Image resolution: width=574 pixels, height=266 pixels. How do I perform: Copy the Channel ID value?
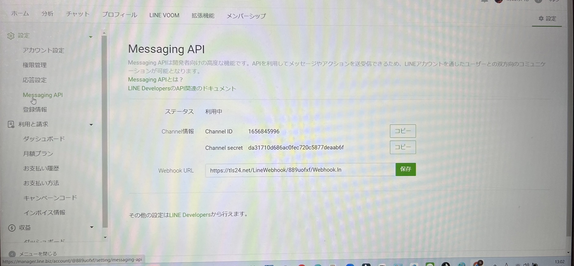(403, 131)
